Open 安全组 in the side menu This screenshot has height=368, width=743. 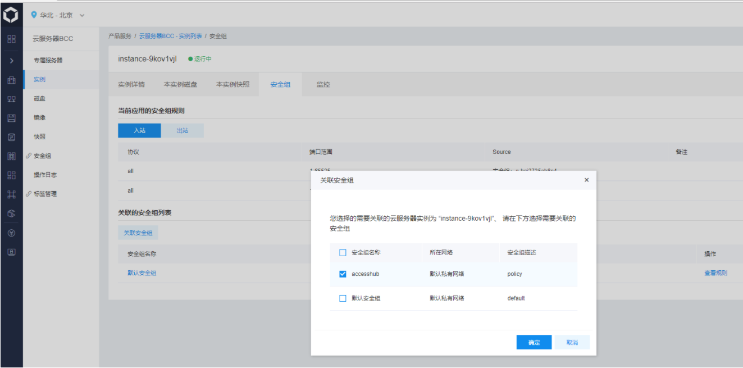point(42,156)
